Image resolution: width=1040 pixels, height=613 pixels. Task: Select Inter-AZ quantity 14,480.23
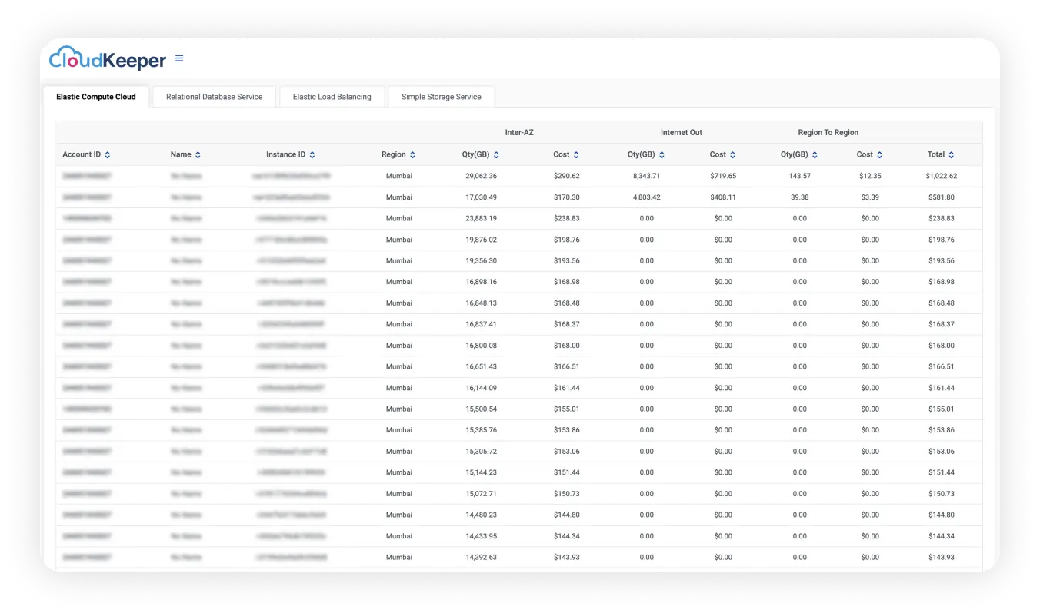[482, 515]
